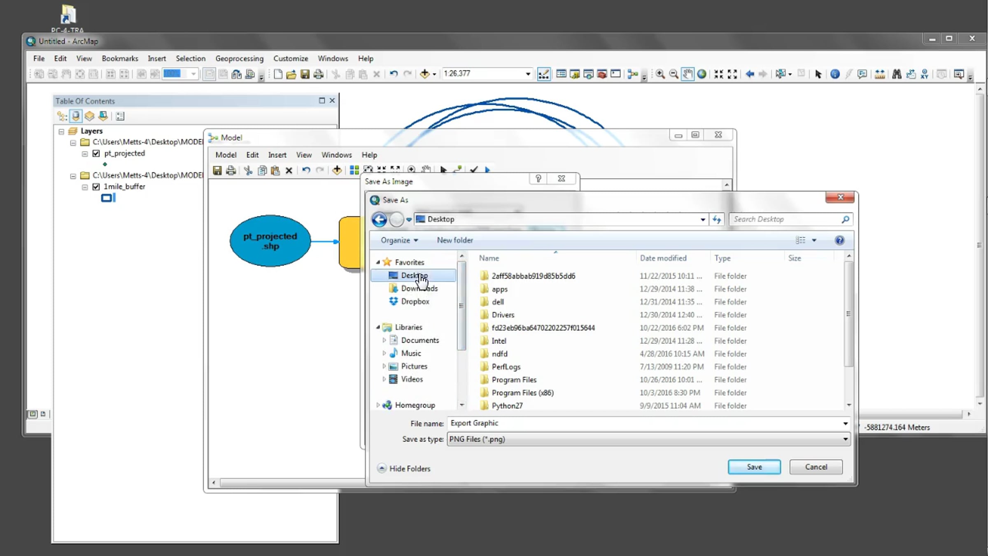
Task: Click Auto Layout icon in Model toolbar
Action: (354, 170)
